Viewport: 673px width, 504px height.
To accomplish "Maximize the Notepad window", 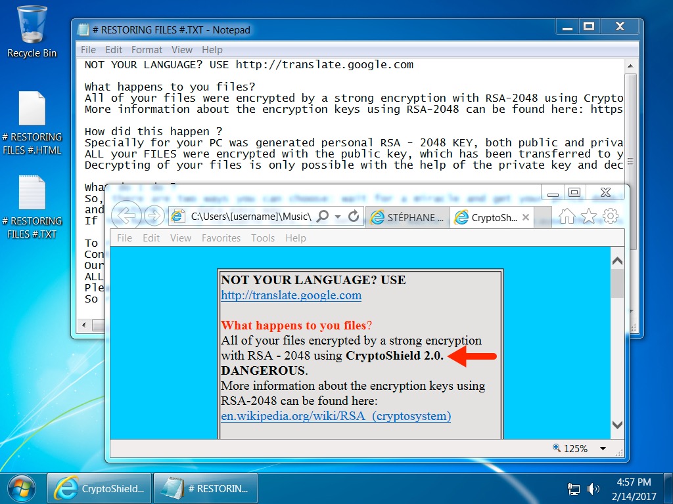I will pyautogui.click(x=589, y=26).
